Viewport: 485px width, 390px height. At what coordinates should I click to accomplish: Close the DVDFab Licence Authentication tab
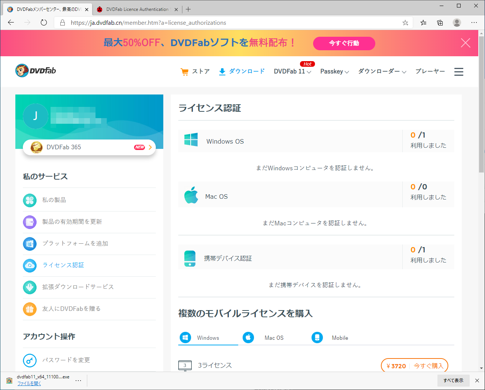pyautogui.click(x=176, y=9)
